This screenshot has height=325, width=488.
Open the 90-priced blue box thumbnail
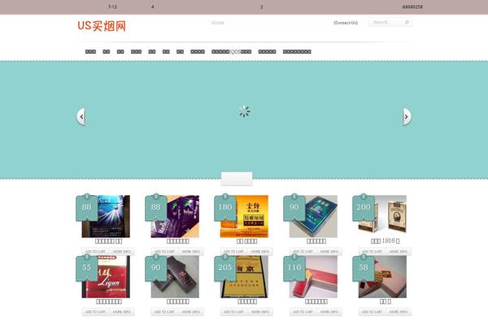(313, 216)
